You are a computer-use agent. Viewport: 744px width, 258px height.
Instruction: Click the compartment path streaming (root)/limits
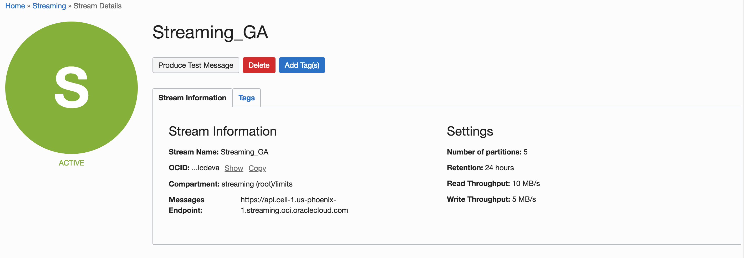257,184
